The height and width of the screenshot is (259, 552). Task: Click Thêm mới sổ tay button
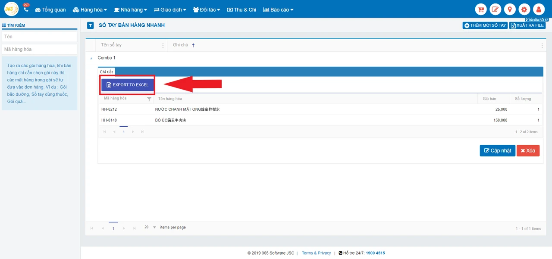coord(485,25)
